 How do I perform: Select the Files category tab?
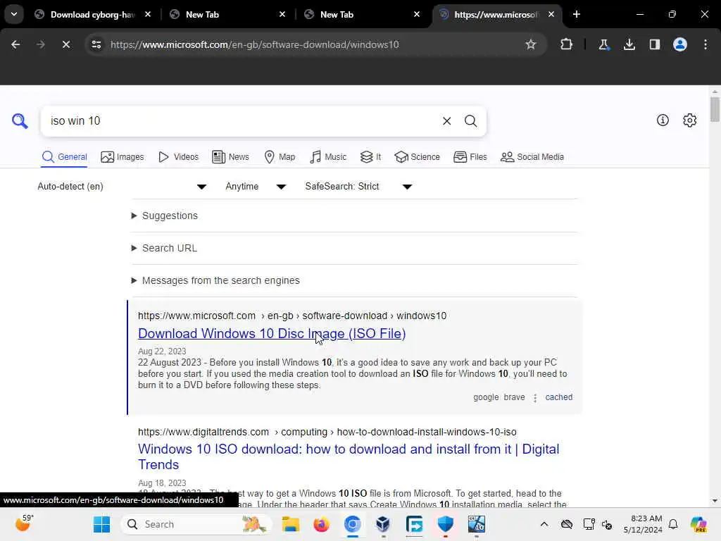(x=470, y=157)
